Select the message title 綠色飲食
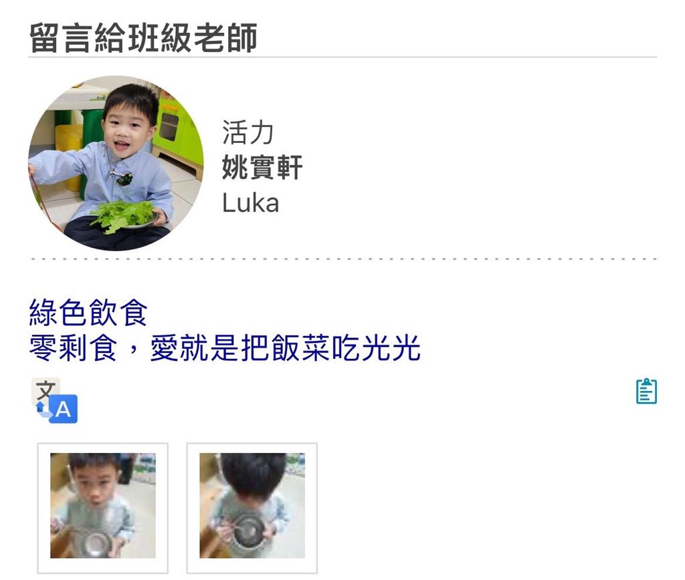 [x=88, y=313]
